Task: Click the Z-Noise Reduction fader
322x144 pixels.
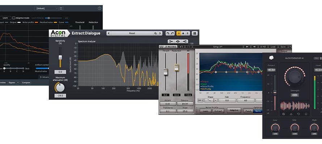Action: click(177, 67)
